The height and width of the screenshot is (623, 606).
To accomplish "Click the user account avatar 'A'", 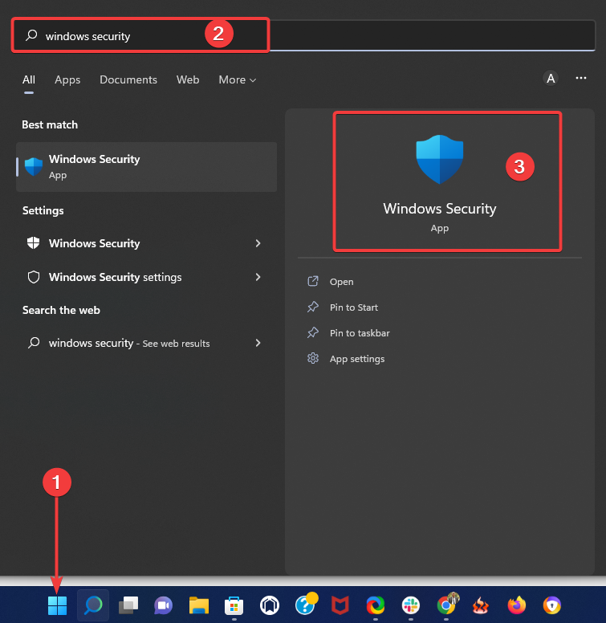I will pos(551,78).
